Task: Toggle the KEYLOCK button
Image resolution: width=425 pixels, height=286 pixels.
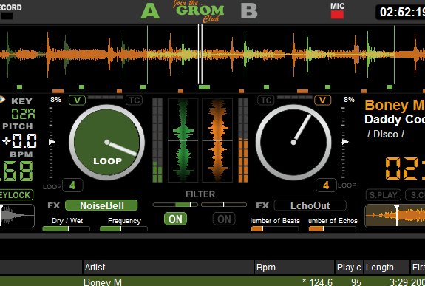Action: click(x=16, y=195)
